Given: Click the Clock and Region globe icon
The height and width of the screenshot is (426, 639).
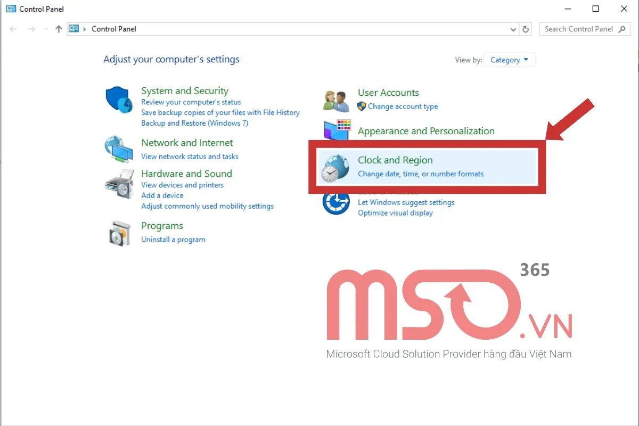Looking at the screenshot, I should click(x=335, y=168).
